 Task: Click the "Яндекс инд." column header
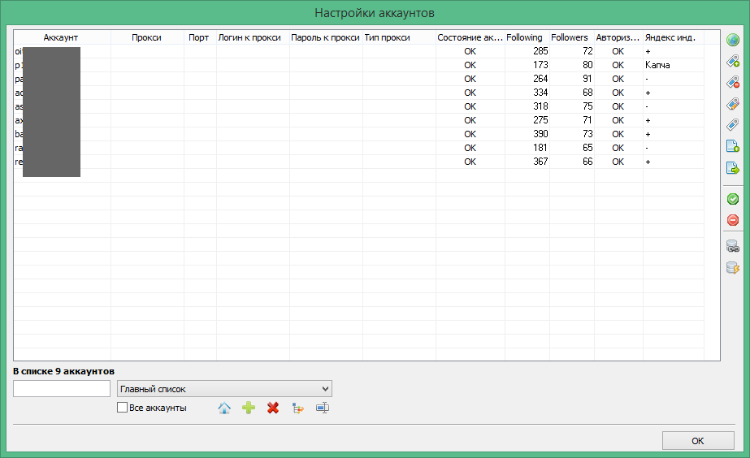click(670, 37)
